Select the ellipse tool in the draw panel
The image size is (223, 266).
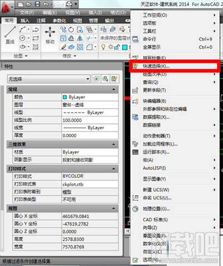[x=22, y=47]
